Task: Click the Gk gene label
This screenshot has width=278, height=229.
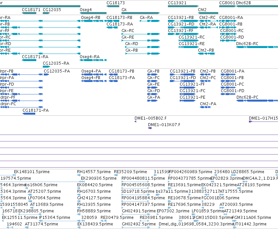Action: tap(124, 10)
